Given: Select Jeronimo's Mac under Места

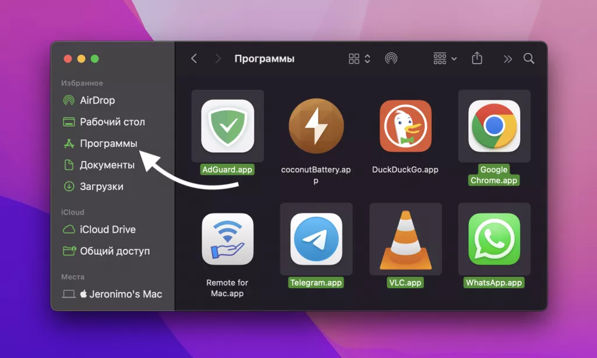Looking at the screenshot, I should (114, 294).
